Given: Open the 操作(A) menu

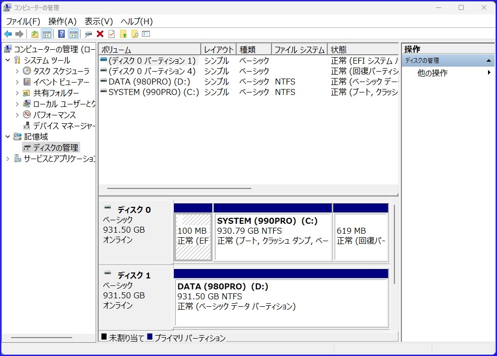Looking at the screenshot, I should coord(62,21).
